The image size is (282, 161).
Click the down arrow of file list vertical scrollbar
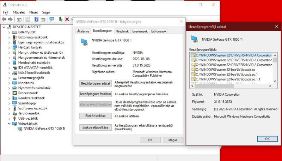[x=275, y=82]
